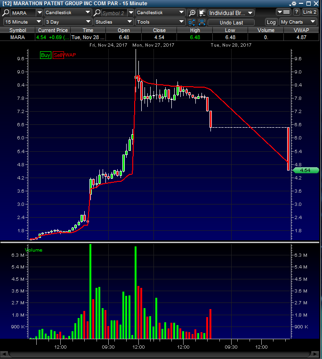This screenshot has width=322, height=359.
Task: Open the layout menu list icon
Action: click(x=283, y=12)
